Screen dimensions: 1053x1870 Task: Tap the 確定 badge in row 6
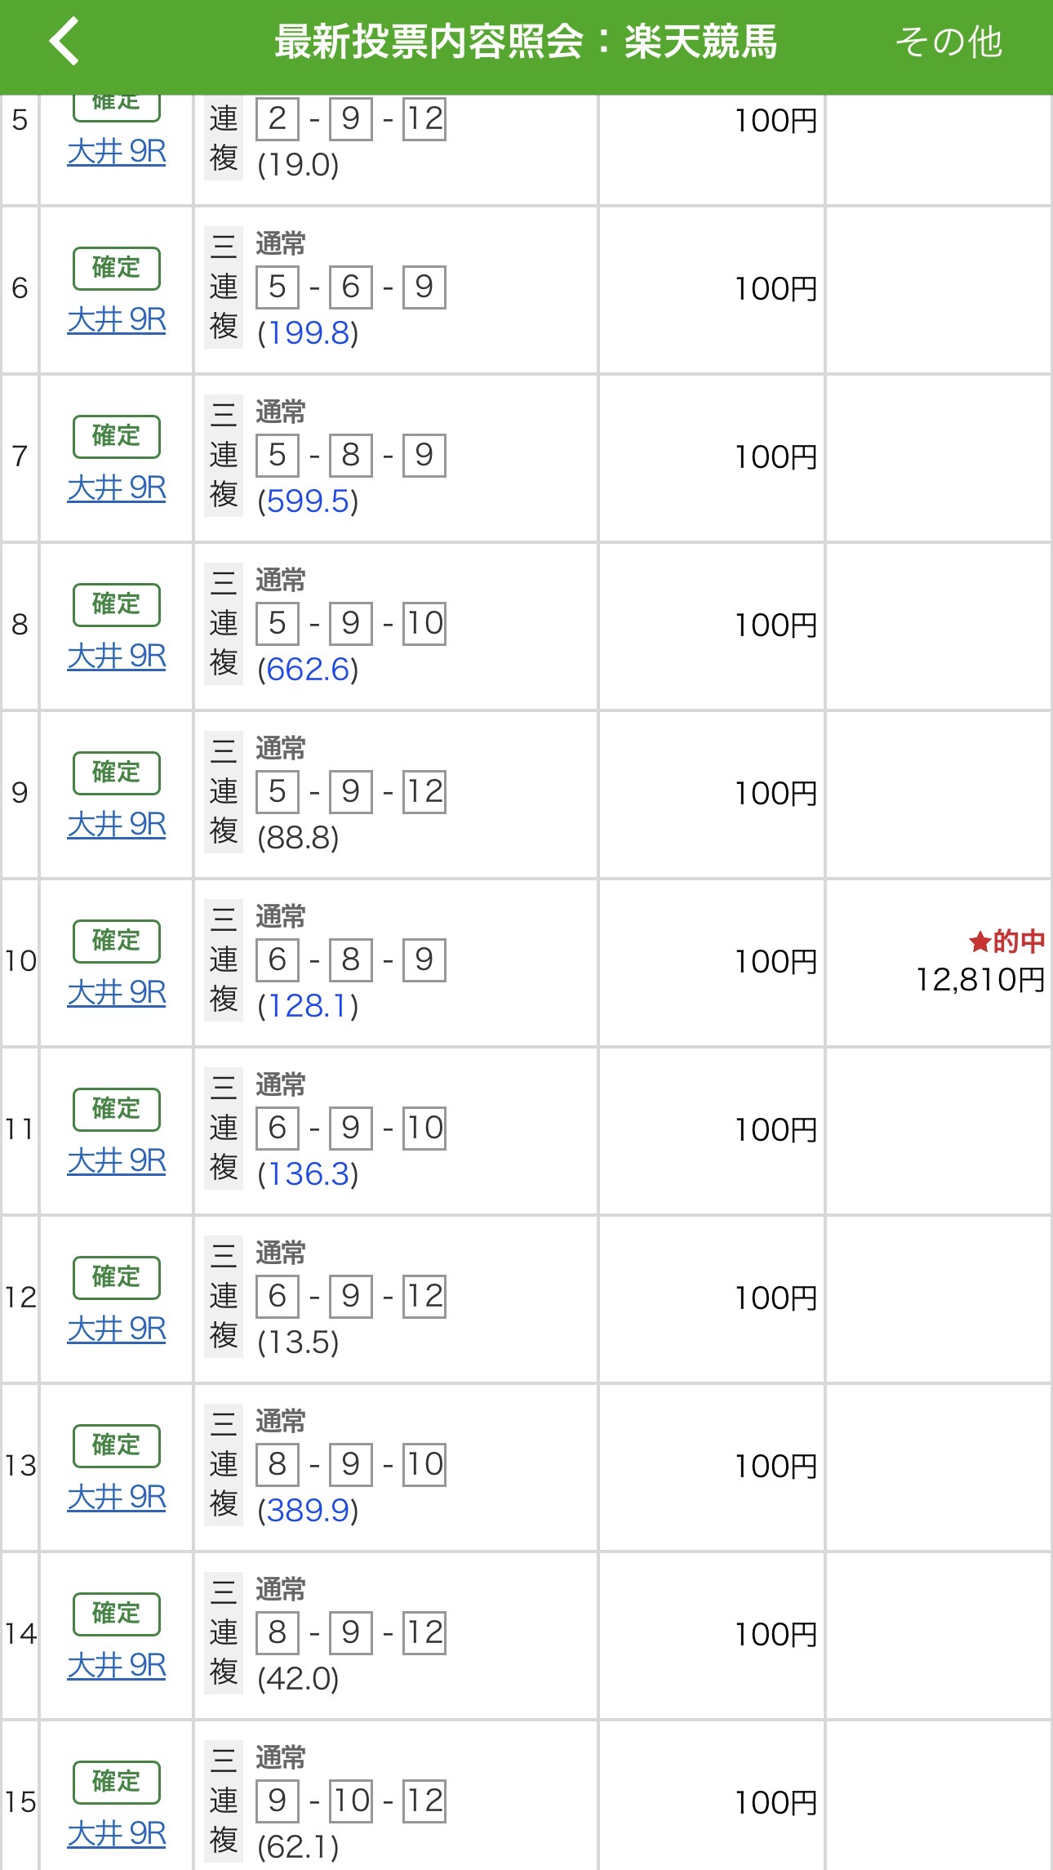(116, 268)
